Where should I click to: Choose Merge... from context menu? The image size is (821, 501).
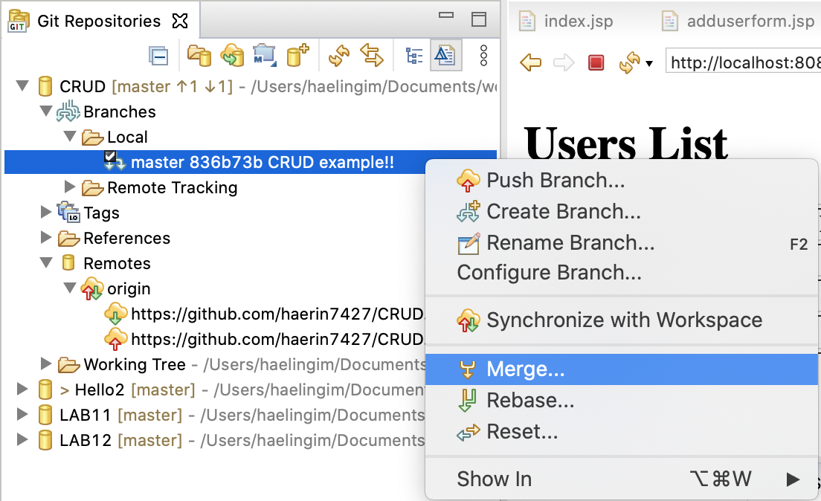point(622,369)
